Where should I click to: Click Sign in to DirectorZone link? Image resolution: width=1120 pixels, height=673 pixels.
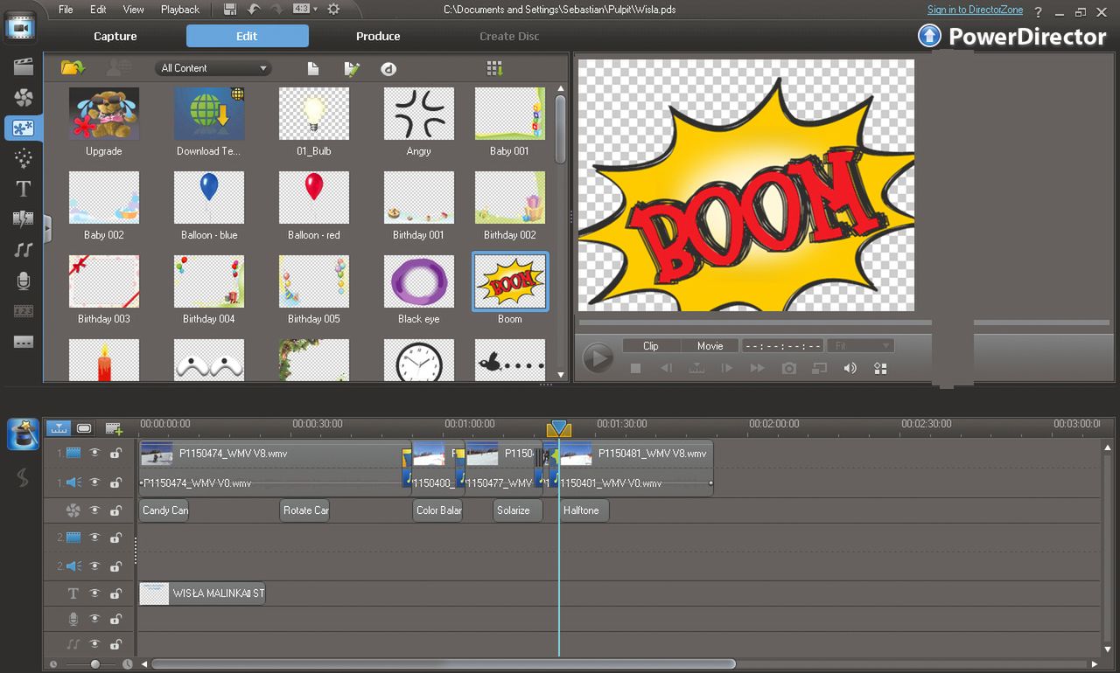click(x=975, y=10)
